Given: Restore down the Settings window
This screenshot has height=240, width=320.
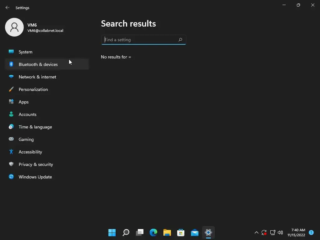Looking at the screenshot, I should point(298,5).
